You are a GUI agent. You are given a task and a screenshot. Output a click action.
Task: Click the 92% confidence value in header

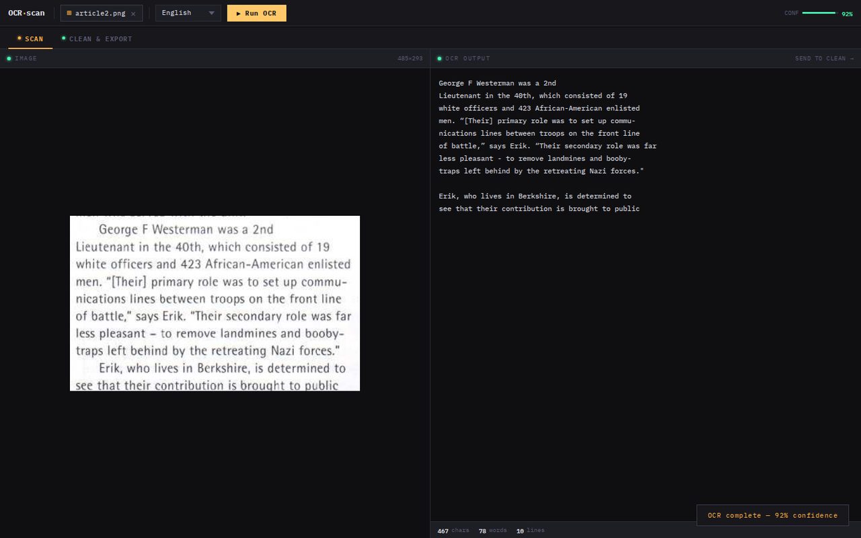(847, 13)
